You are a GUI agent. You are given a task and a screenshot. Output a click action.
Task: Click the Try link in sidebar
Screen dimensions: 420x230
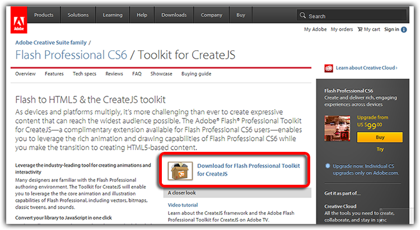(x=380, y=149)
